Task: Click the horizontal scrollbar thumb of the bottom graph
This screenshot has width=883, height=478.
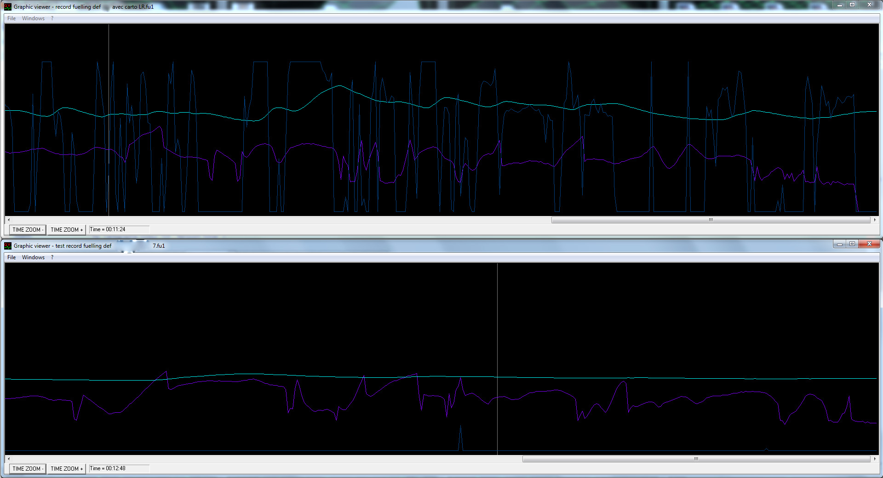Action: click(696, 459)
